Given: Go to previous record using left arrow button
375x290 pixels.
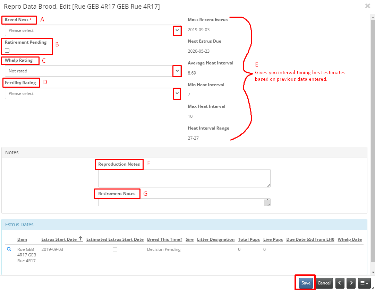Looking at the screenshot, I should 340,283.
